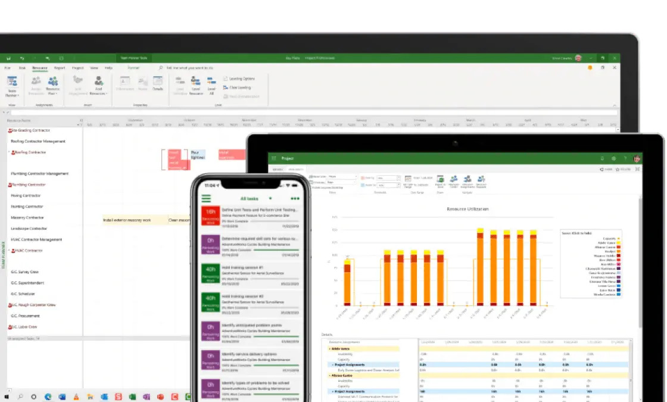This screenshot has width=667, height=402.
Task: Open the settings gear in the tablet Project header
Action: [x=613, y=158]
